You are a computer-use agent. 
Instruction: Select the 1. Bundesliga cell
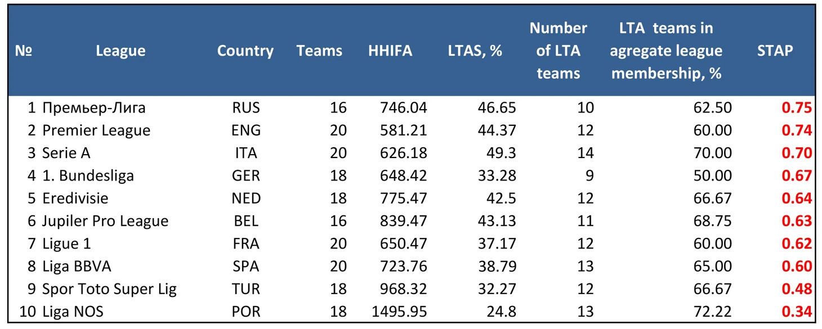(88, 176)
